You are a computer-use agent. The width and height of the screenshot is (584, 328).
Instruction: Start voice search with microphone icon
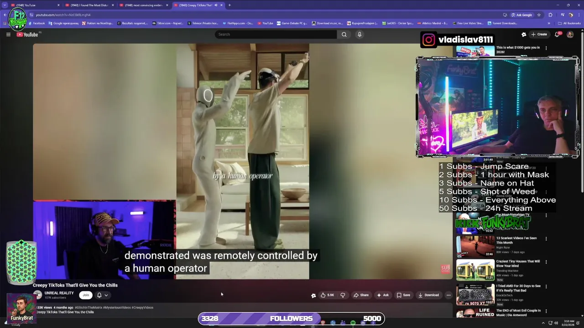(x=360, y=34)
